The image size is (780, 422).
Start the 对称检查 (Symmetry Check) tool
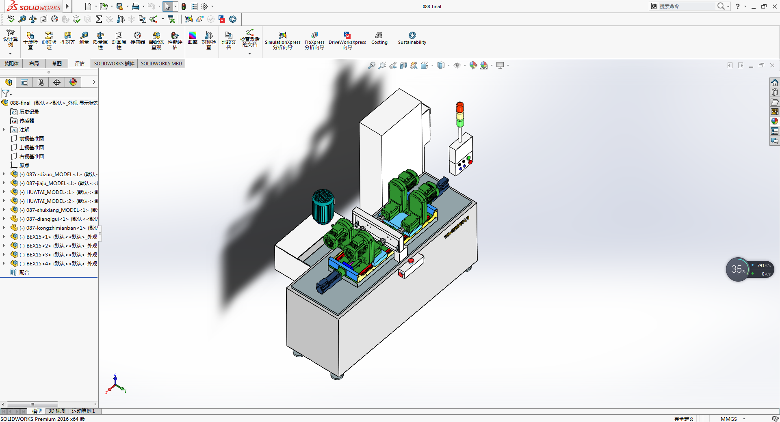[x=209, y=41]
